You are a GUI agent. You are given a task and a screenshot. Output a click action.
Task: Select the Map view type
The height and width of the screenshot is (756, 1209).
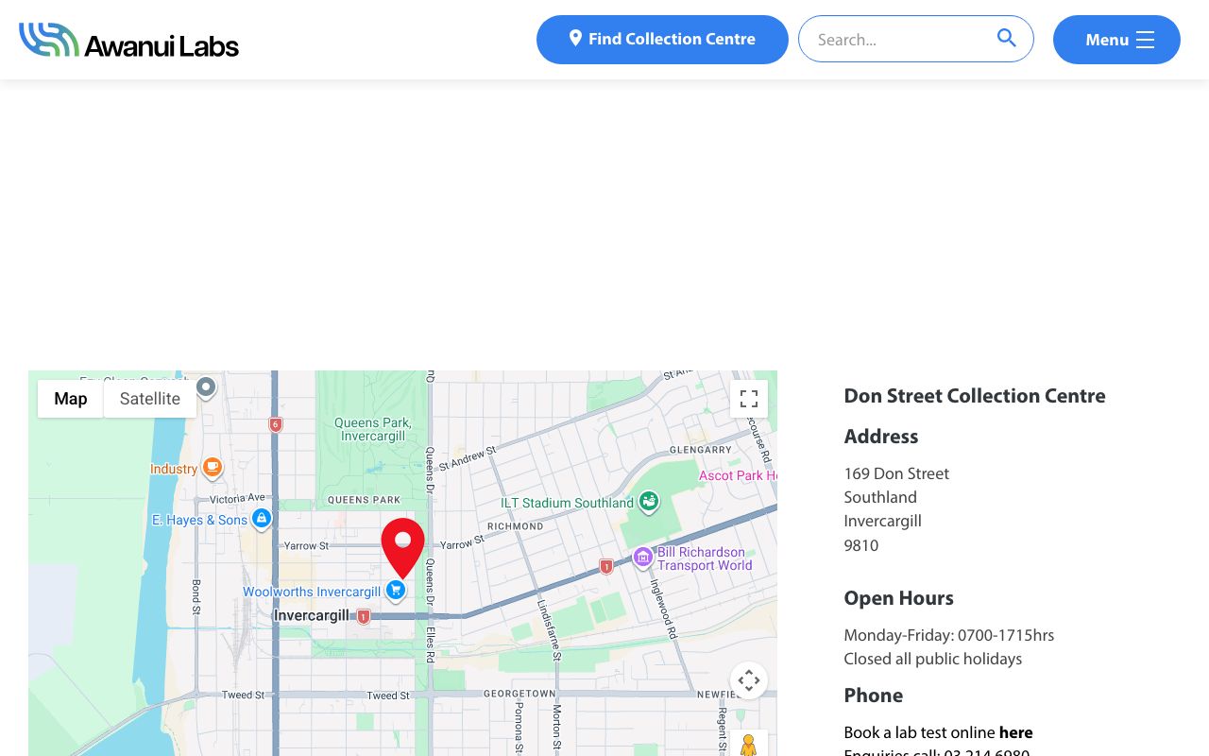(x=71, y=399)
